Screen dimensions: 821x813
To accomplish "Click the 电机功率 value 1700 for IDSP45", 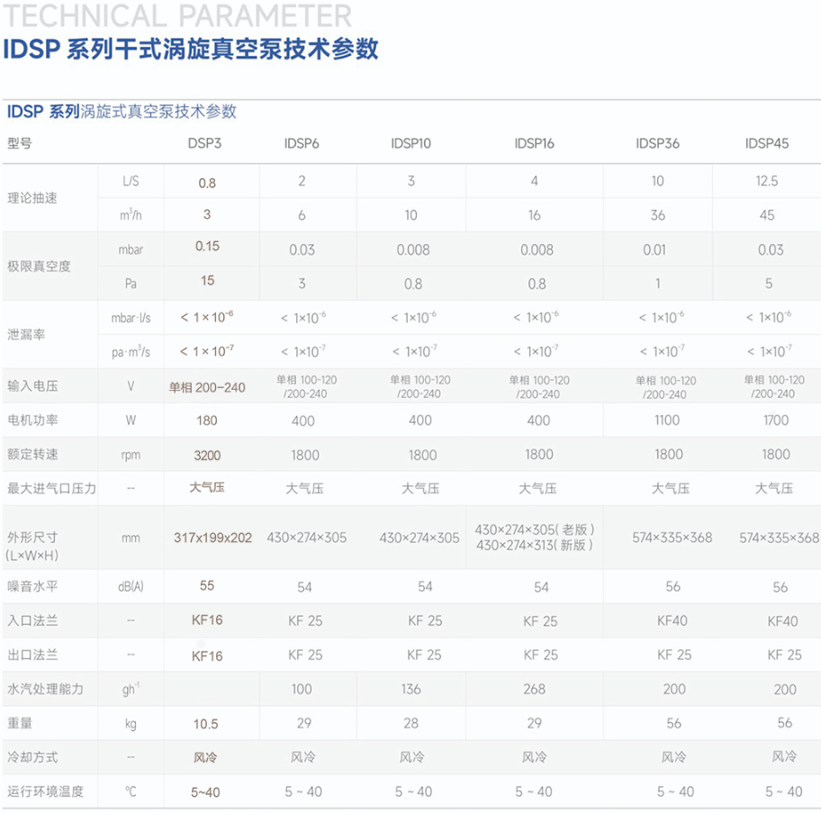I will (x=775, y=420).
